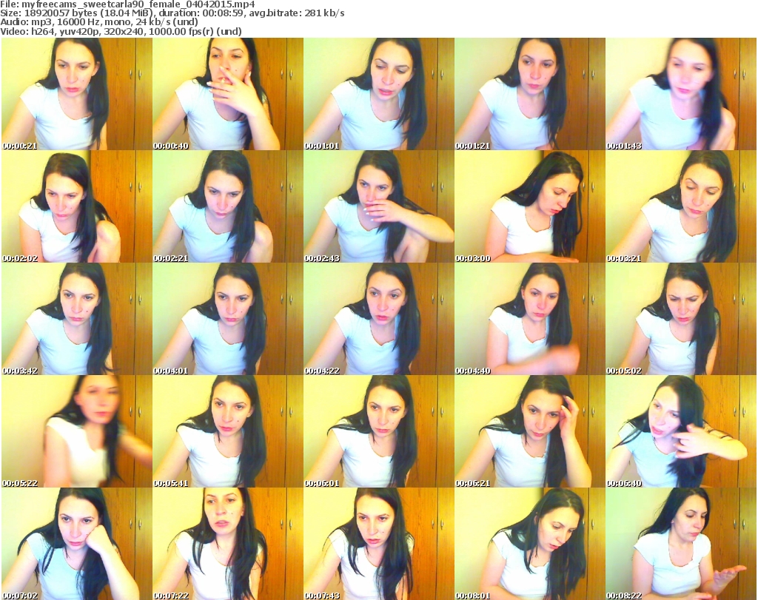Viewport: 758px width, 600px height.
Task: Select the thumbnail stamped 00:07:22
Action: (x=228, y=544)
